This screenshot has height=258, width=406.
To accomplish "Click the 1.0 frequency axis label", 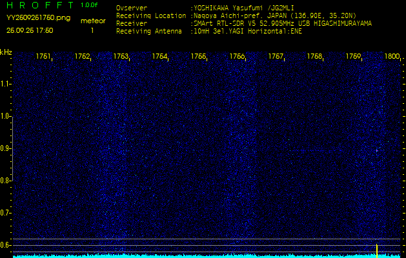I will pos(5,116).
